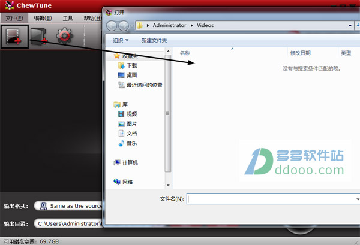Sort by the 类型 column header
The width and height of the screenshot is (360, 245).
click(x=346, y=53)
